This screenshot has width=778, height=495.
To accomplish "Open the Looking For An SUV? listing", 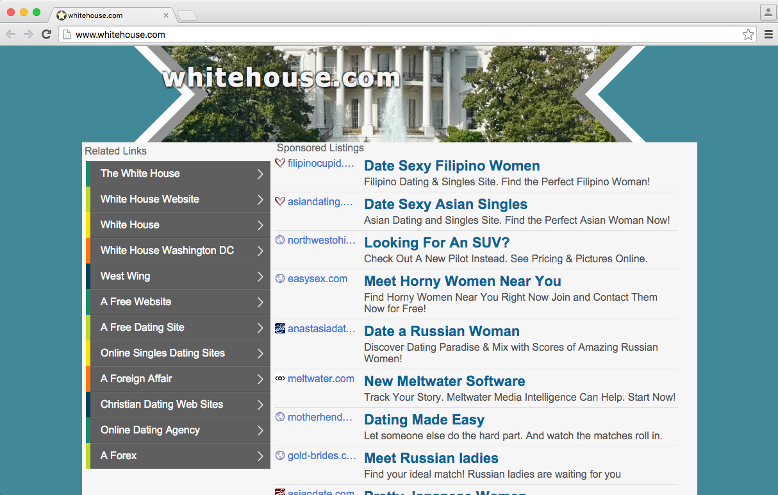I will pyautogui.click(x=437, y=243).
